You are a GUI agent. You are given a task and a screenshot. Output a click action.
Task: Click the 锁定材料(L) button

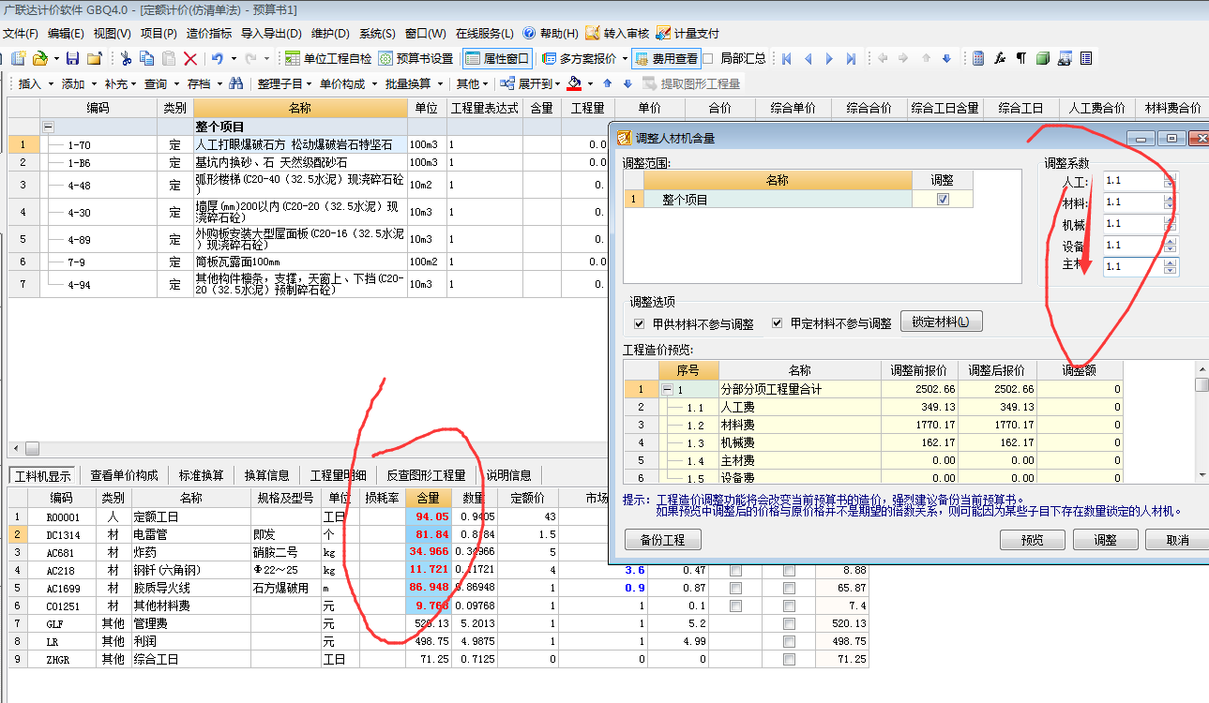click(x=942, y=322)
